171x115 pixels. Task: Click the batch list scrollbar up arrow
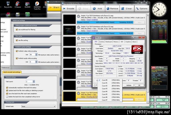click(x=148, y=15)
